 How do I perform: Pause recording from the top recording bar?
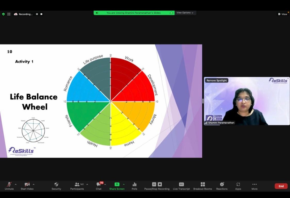[x=37, y=14]
